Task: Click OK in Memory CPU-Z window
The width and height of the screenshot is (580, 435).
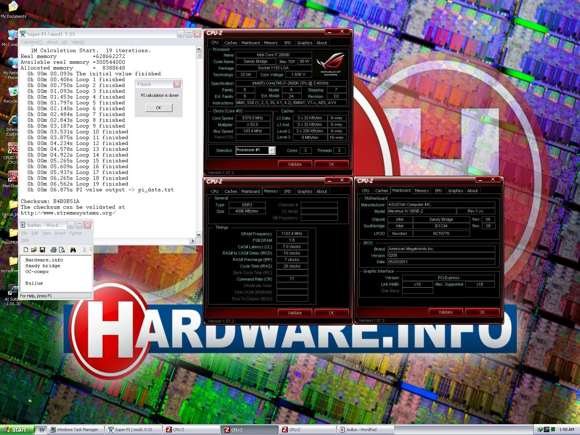Action: coord(331,313)
